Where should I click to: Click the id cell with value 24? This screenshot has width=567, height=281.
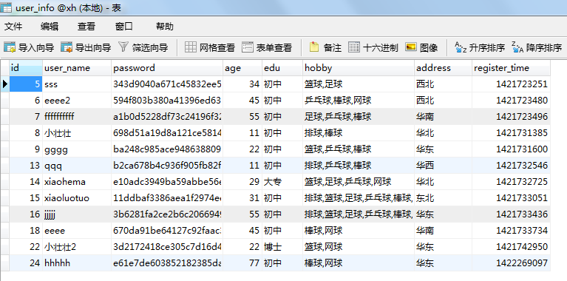click(26, 263)
